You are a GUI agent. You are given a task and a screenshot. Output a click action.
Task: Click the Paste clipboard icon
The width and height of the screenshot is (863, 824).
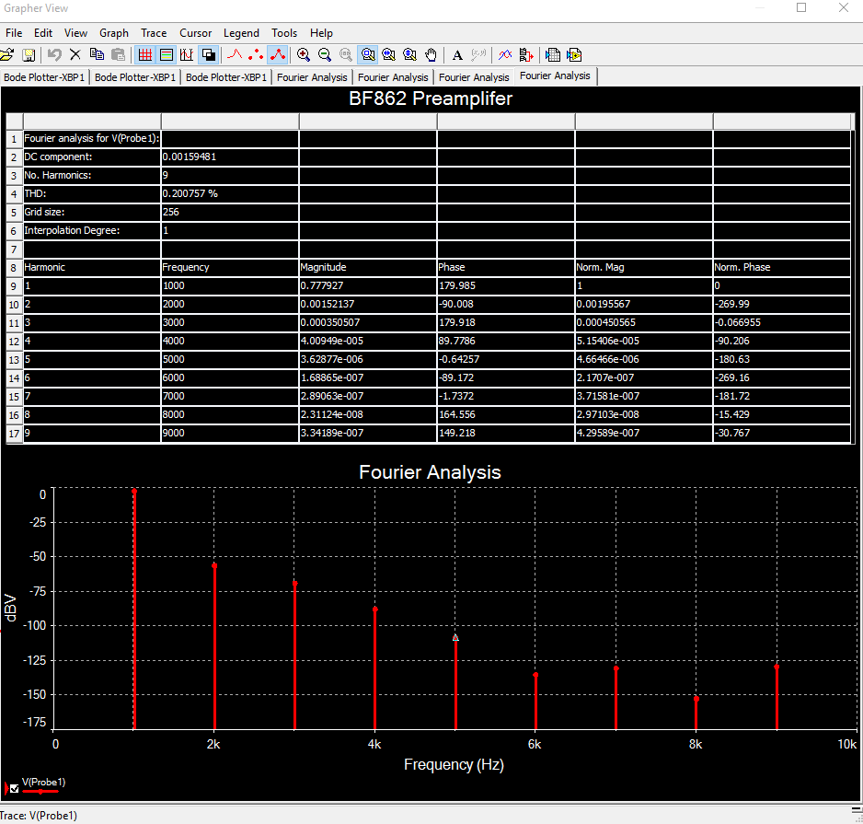118,54
